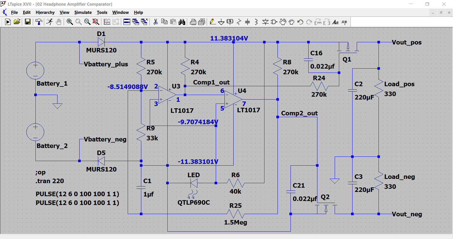Run the simulation with the running man icon

pos(50,22)
